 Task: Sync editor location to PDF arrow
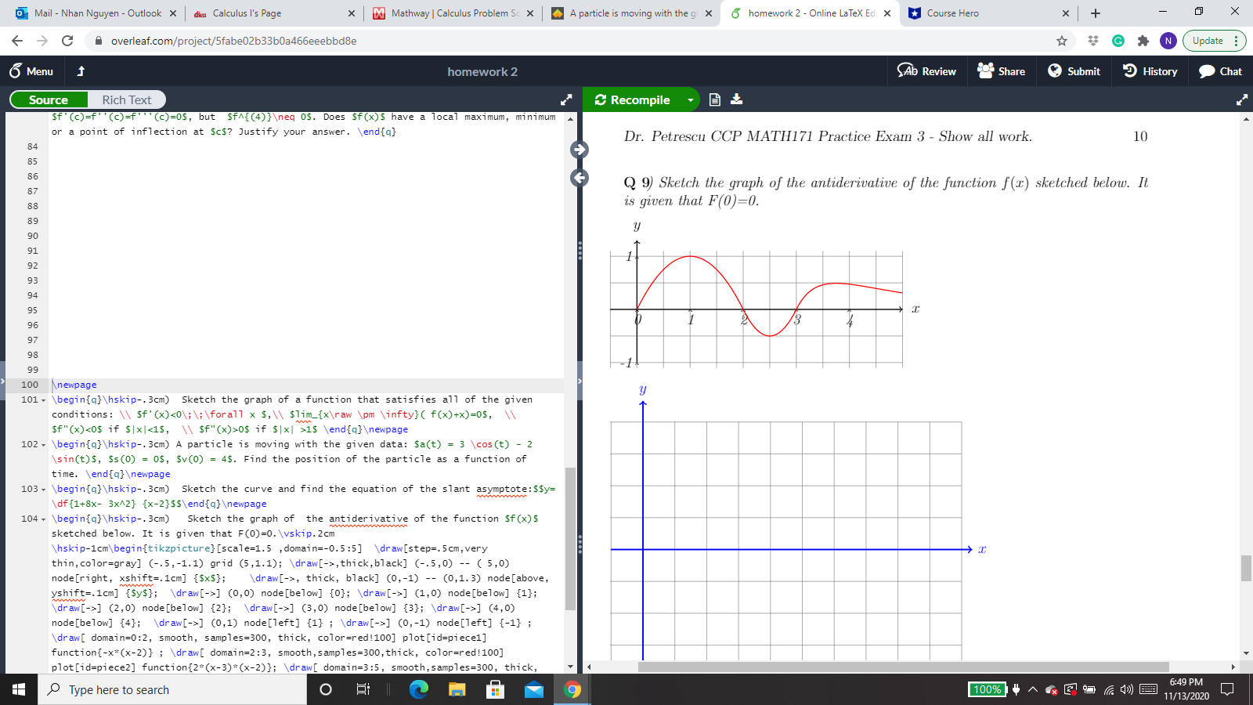pyautogui.click(x=579, y=150)
